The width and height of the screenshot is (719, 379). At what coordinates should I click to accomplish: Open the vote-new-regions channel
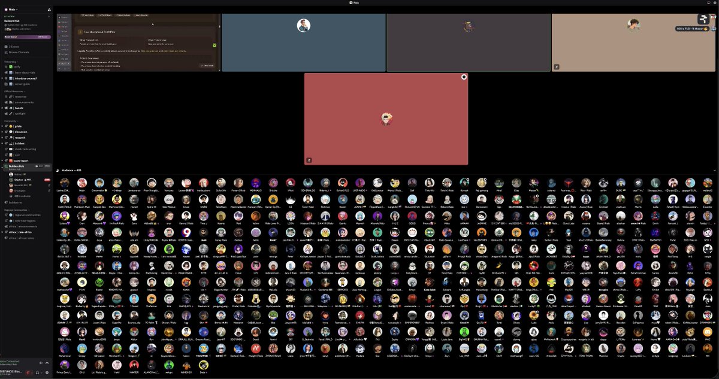[27, 220]
